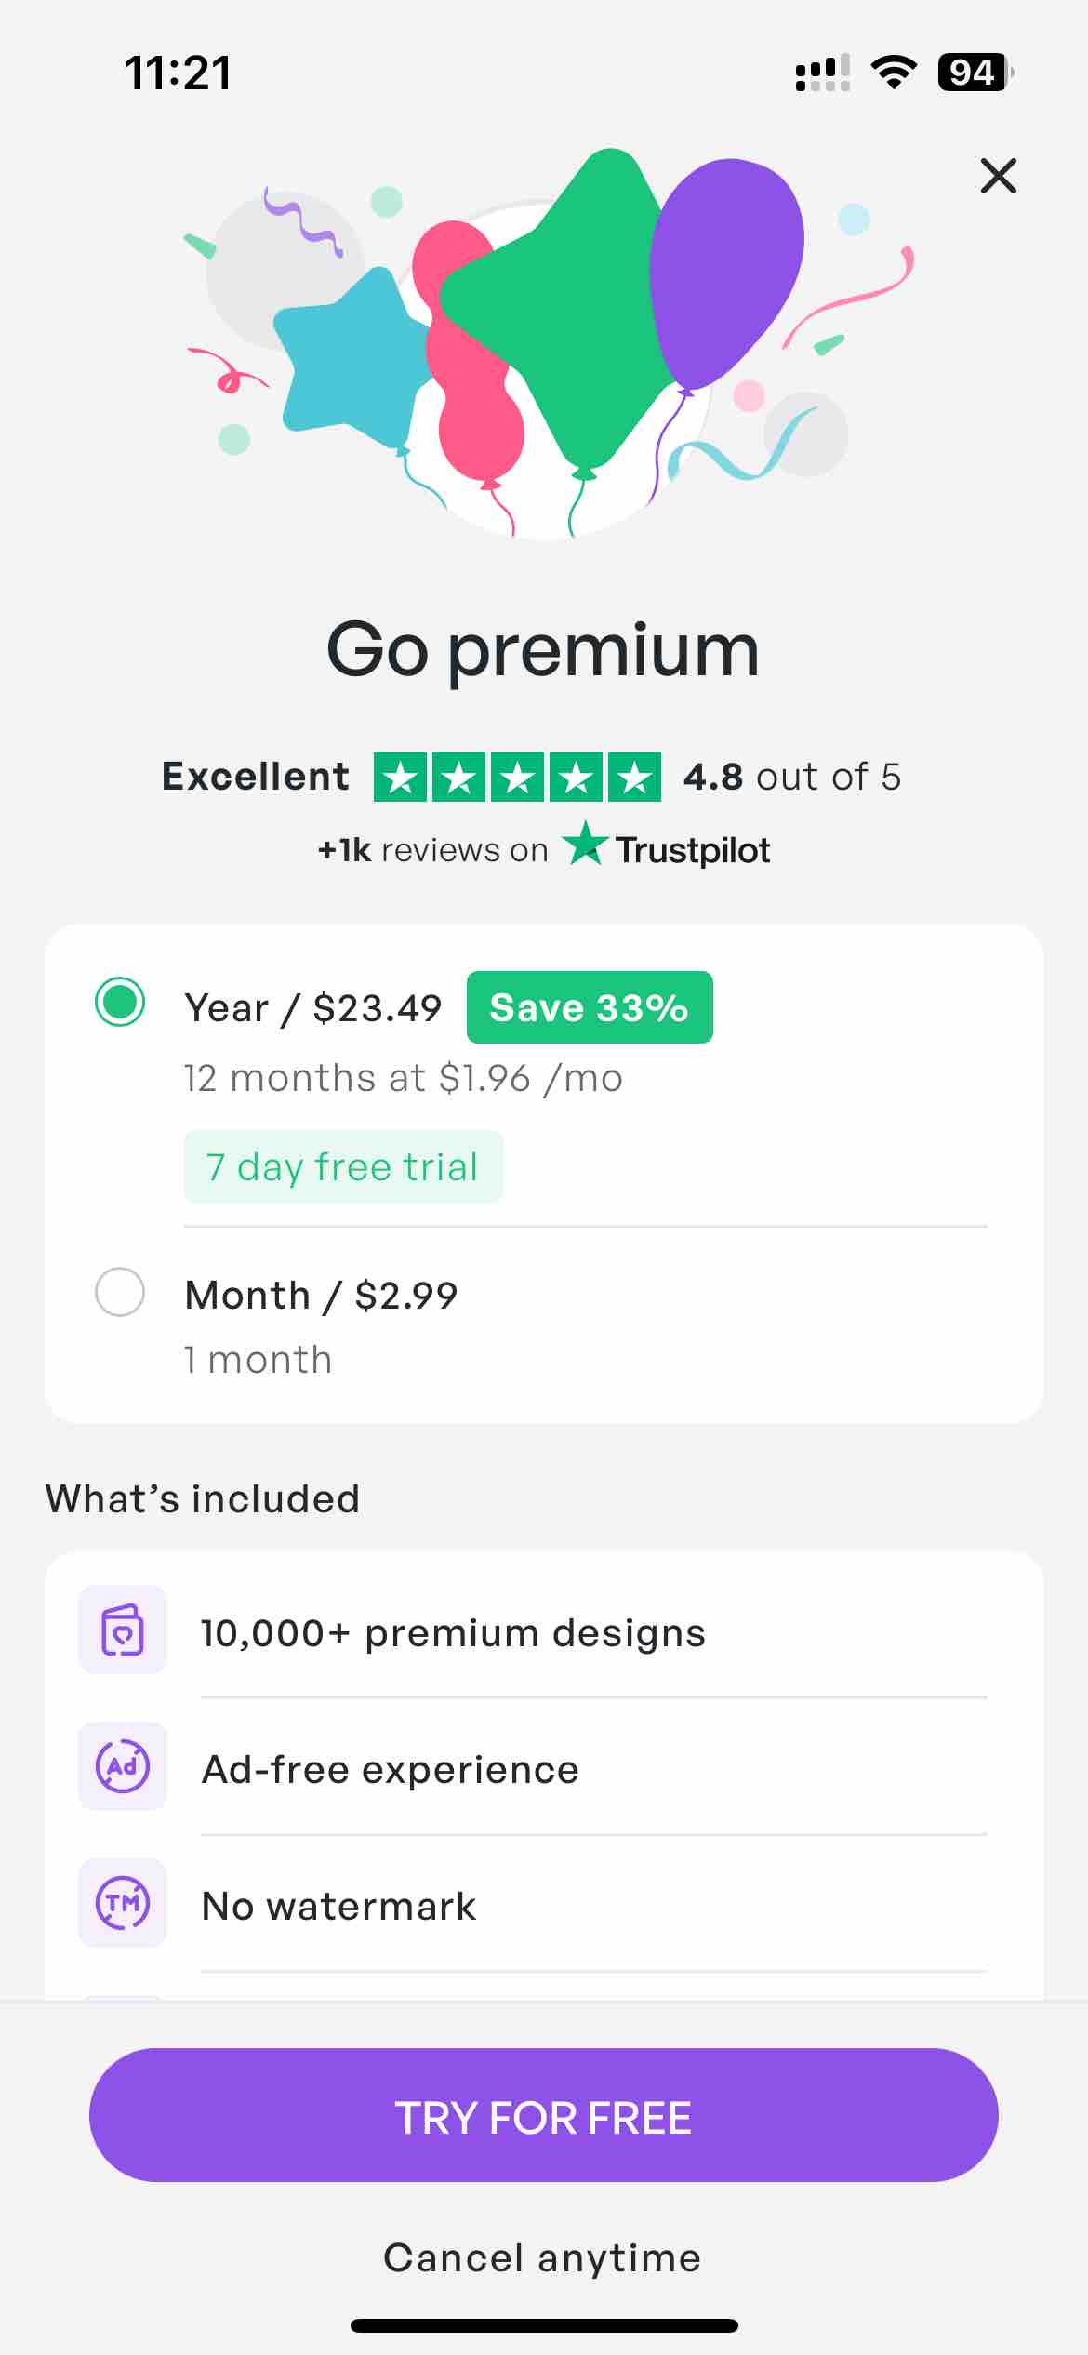Image resolution: width=1088 pixels, height=2355 pixels.
Task: Tap the home indicator bar
Action: [544, 2325]
